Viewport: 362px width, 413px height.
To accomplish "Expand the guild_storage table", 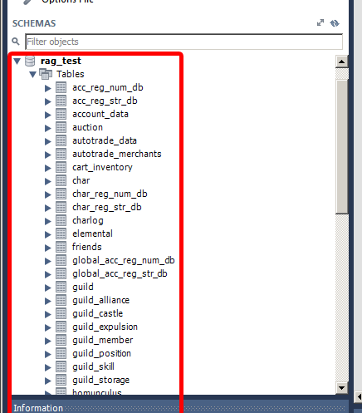I will pos(48,381).
